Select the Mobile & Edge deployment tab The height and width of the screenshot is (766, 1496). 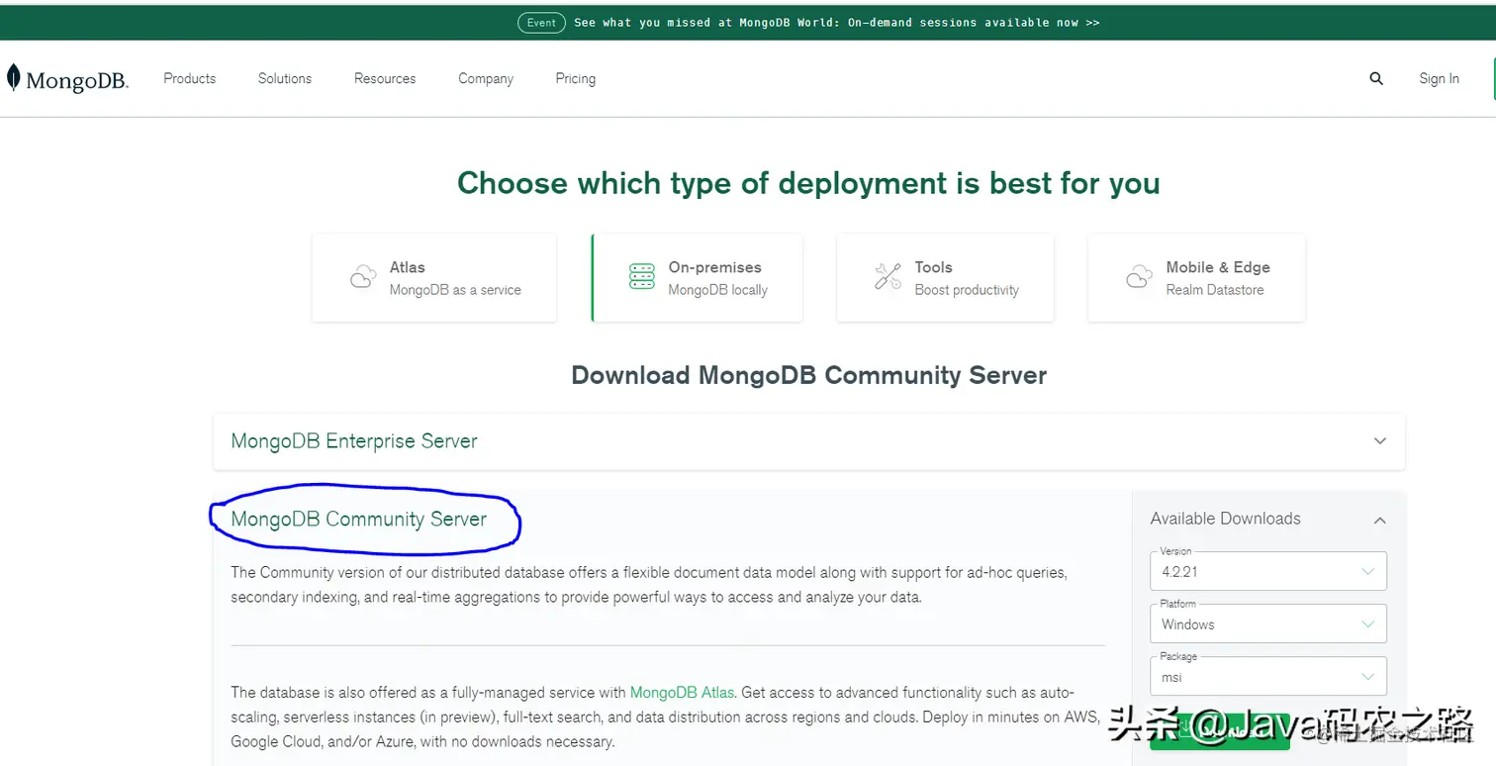(1196, 278)
